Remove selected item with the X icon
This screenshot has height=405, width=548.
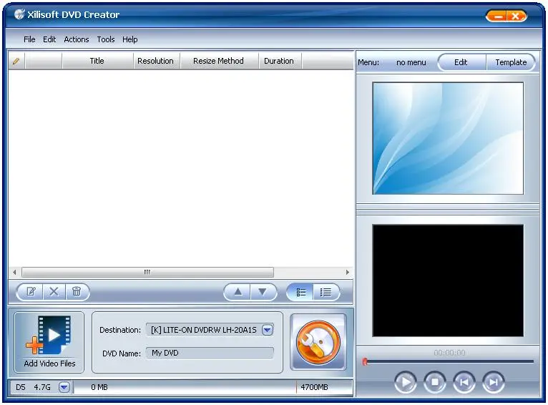(x=54, y=292)
